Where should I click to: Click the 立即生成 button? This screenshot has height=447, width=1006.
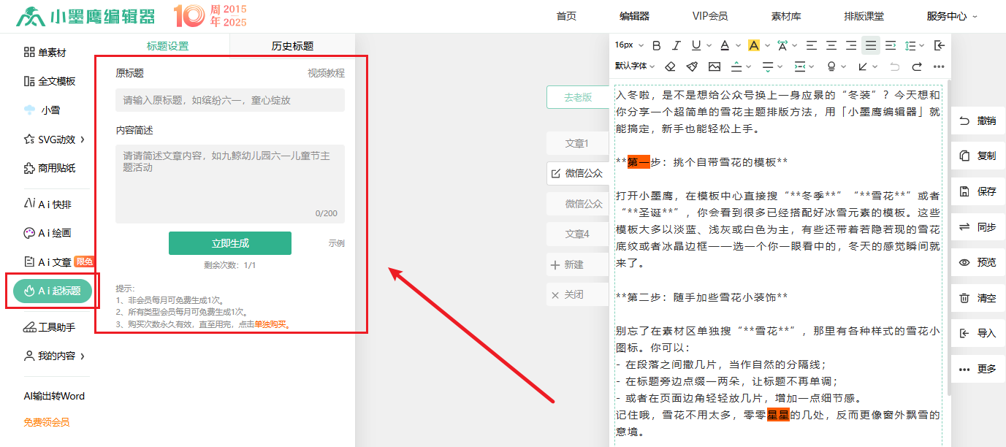[x=230, y=243]
